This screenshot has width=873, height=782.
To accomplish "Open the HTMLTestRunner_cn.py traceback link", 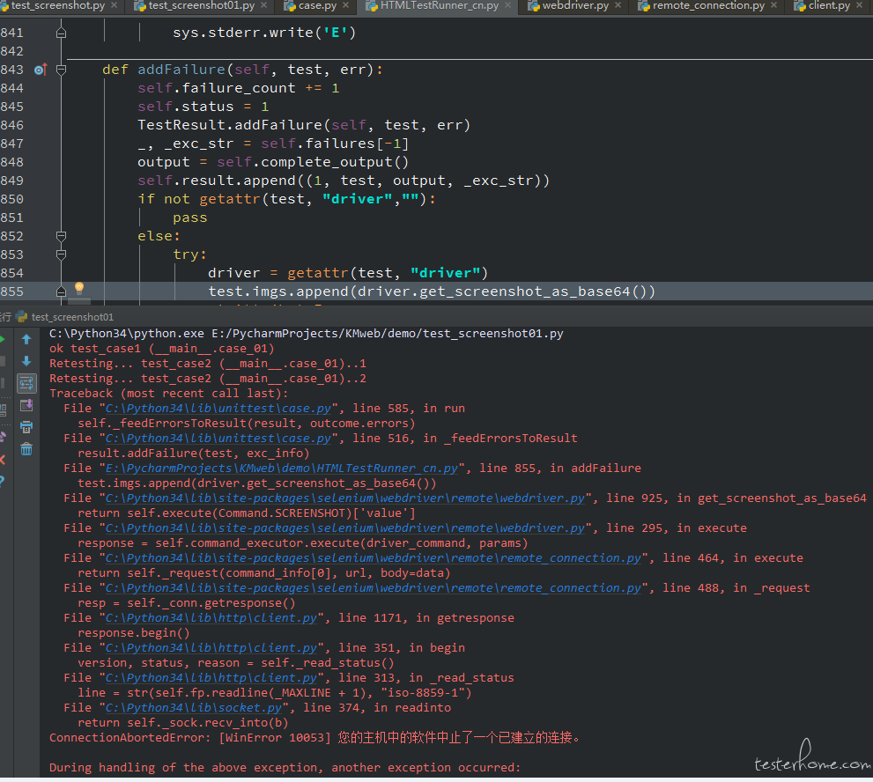I will click(282, 468).
